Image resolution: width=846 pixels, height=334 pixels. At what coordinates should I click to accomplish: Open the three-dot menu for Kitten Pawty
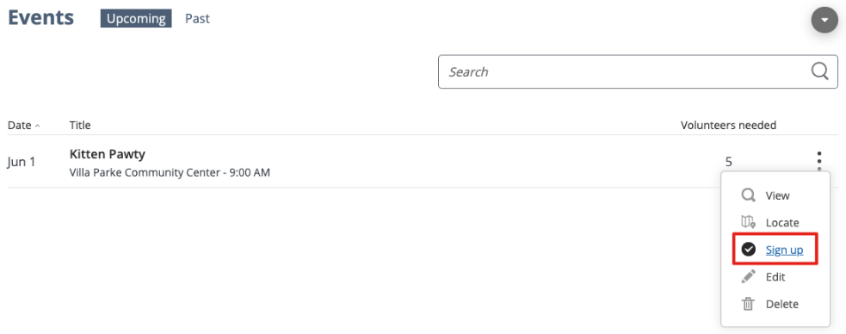(819, 161)
